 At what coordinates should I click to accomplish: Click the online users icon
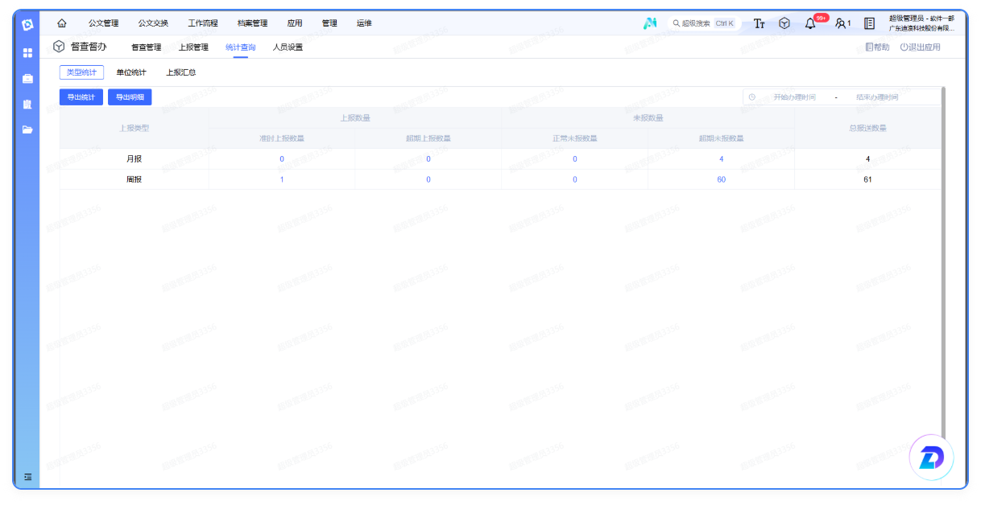(x=842, y=23)
